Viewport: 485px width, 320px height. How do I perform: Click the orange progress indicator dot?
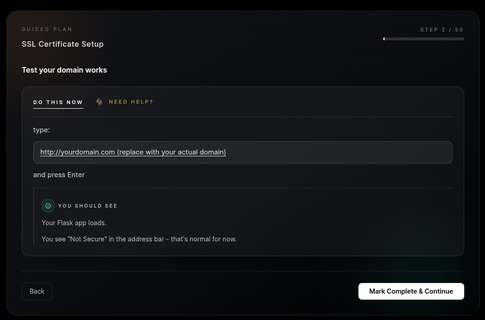(384, 39)
